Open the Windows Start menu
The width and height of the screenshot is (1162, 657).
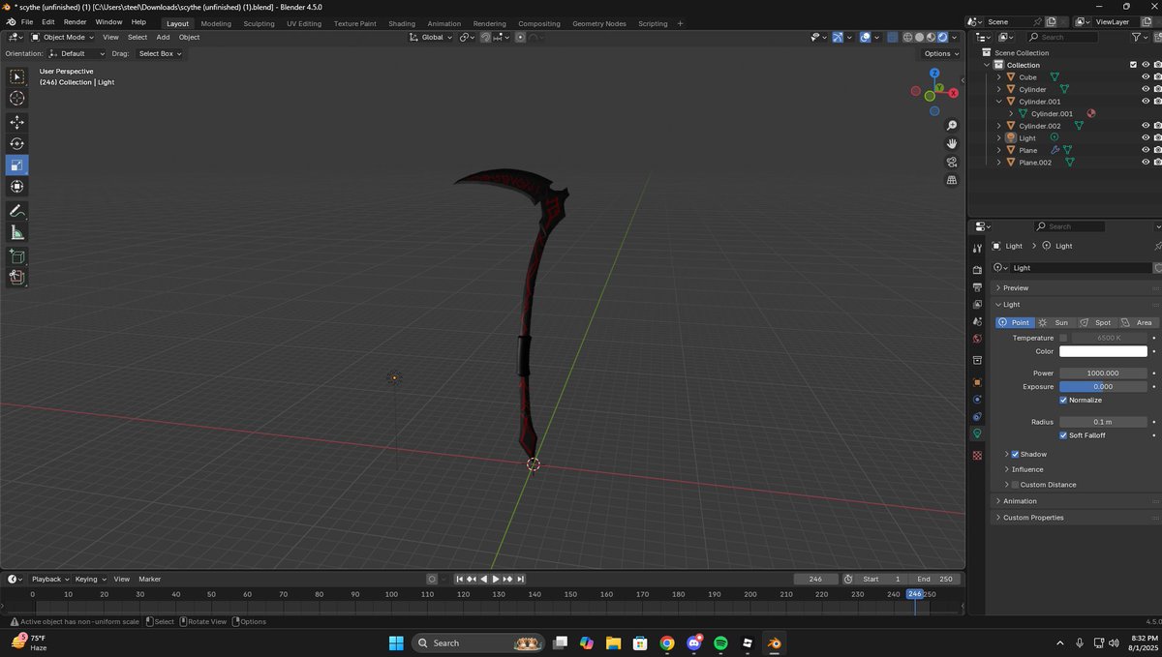pyautogui.click(x=396, y=642)
